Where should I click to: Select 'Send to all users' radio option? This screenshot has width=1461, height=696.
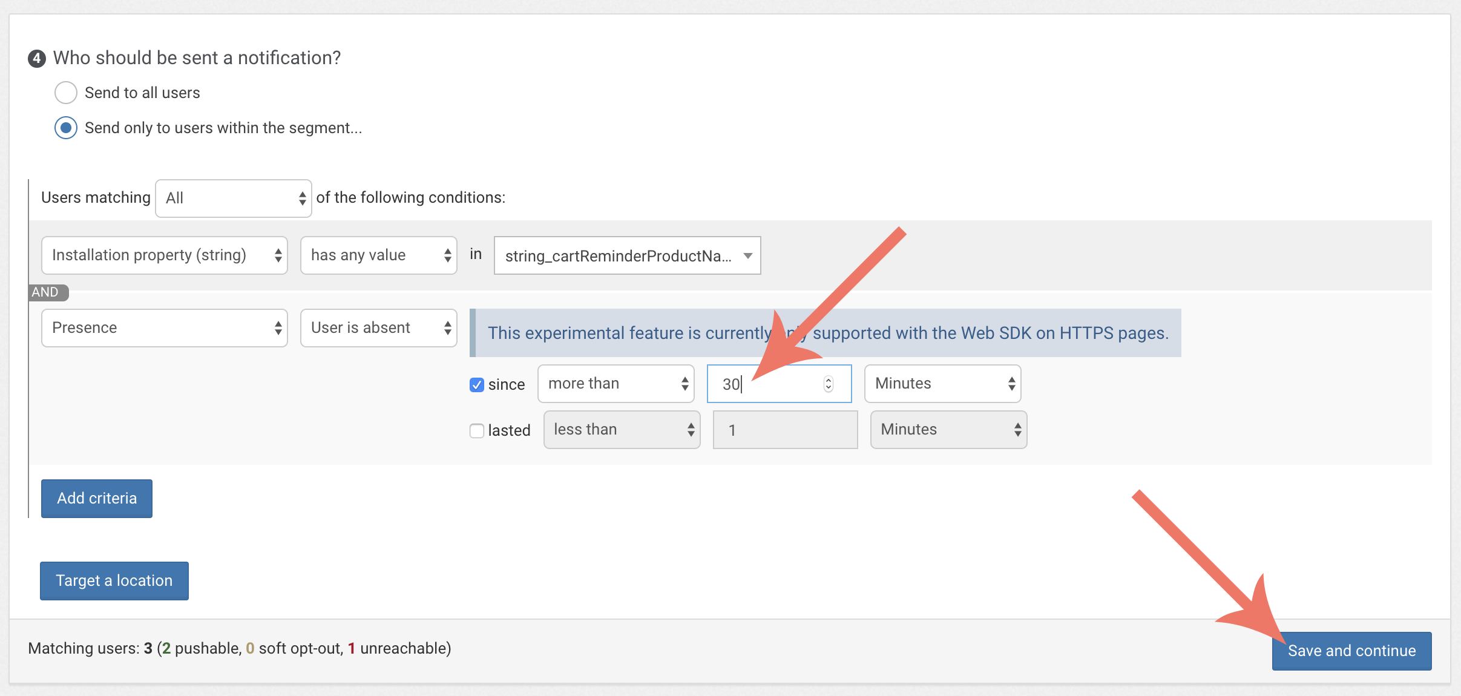(x=66, y=93)
